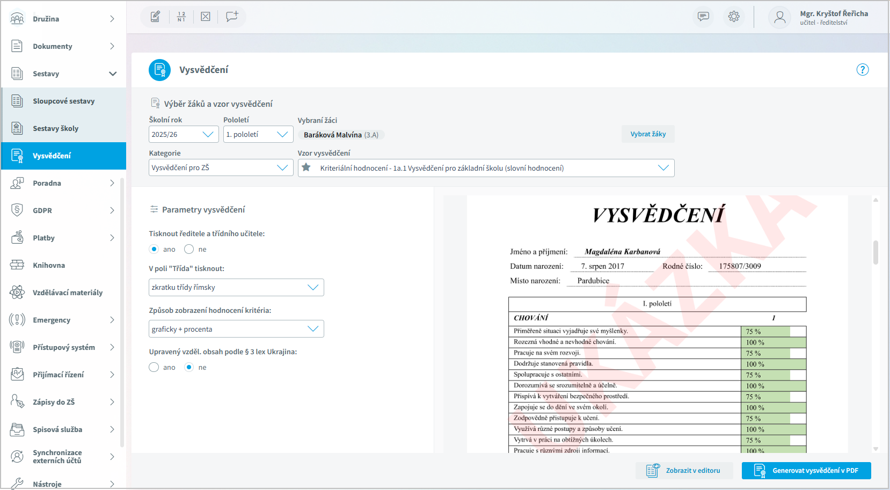Go to Knihovna in the sidebar
This screenshot has width=890, height=490.
tap(49, 265)
